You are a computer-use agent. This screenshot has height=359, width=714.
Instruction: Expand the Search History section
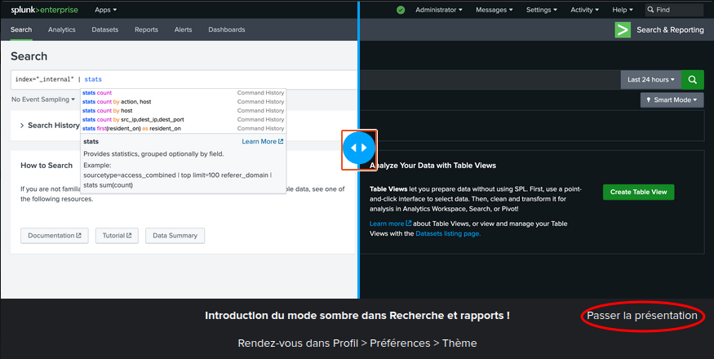[50, 126]
